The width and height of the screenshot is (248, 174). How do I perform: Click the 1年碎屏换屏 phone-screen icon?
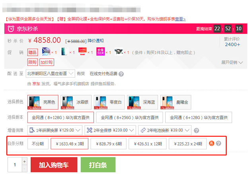pyautogui.click(x=32, y=130)
